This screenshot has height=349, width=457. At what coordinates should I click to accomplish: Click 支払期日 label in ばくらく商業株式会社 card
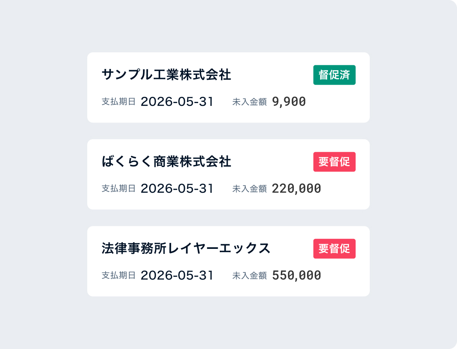[x=119, y=189]
